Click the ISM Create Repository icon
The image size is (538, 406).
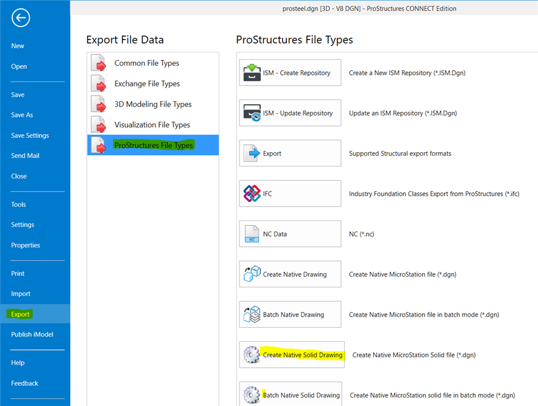point(252,73)
